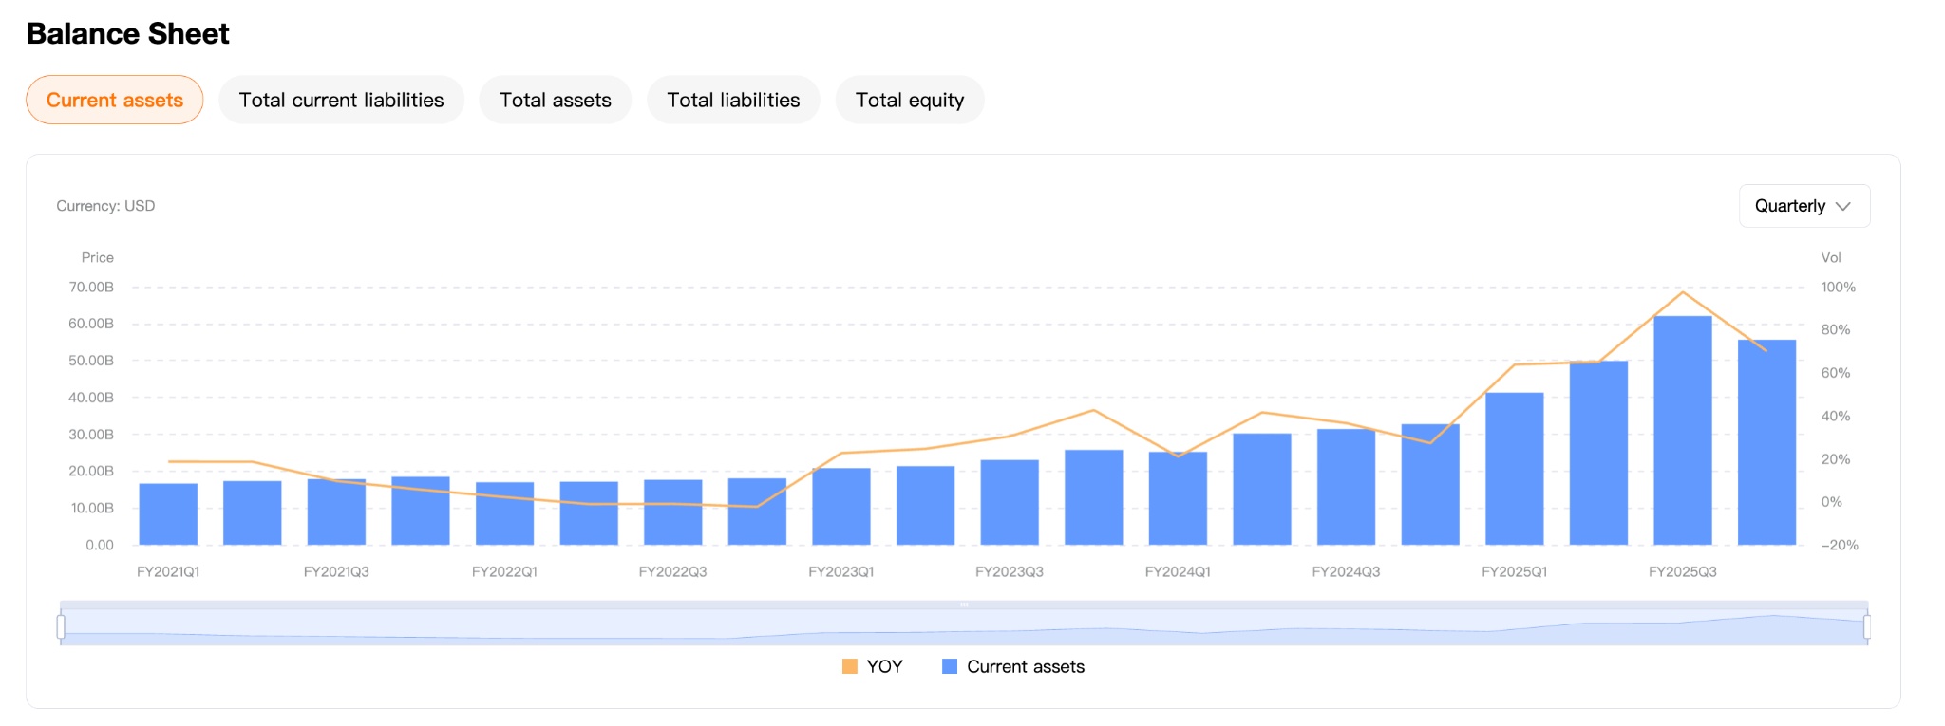Click the right handle of range slider
Image resolution: width=1945 pixels, height=726 pixels.
pyautogui.click(x=1867, y=626)
